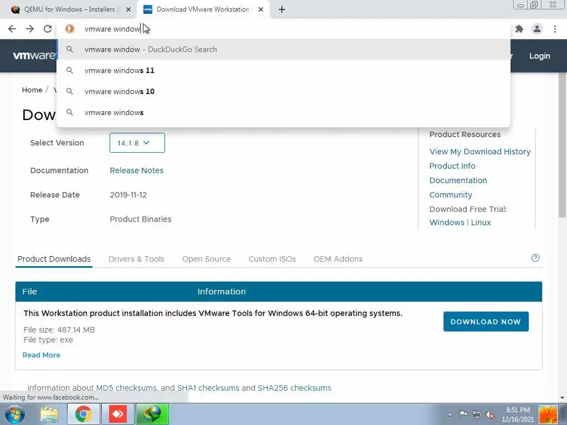This screenshot has height=425, width=567.
Task: Open Google Chrome from the taskbar
Action: tap(83, 414)
